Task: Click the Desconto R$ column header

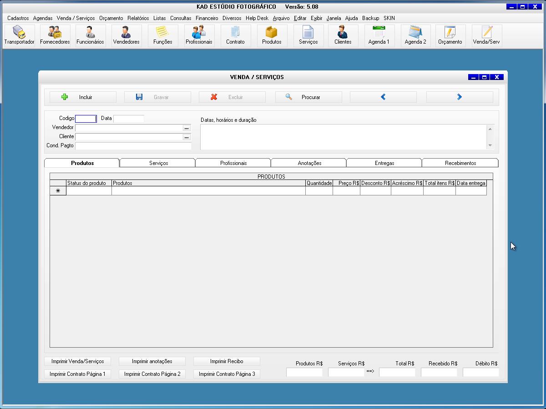Action: pyautogui.click(x=376, y=183)
